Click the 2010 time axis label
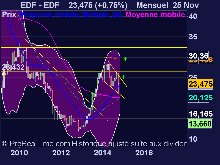Viewport: 220px width, 165px height. (x=19, y=153)
